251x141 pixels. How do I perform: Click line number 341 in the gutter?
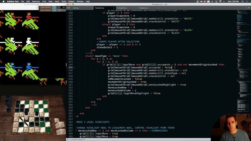click(x=71, y=56)
